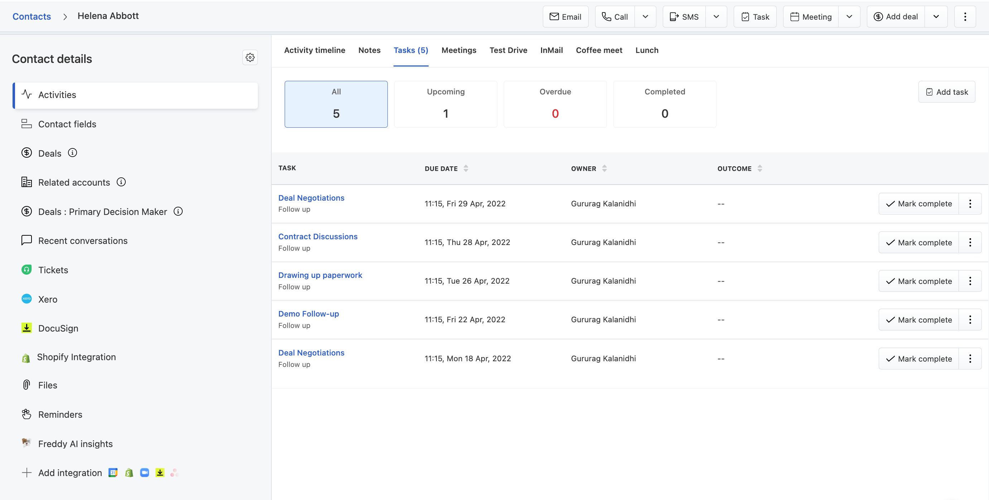Image resolution: width=989 pixels, height=500 pixels.
Task: Mark Contract Discussions complete
Action: [x=919, y=242]
